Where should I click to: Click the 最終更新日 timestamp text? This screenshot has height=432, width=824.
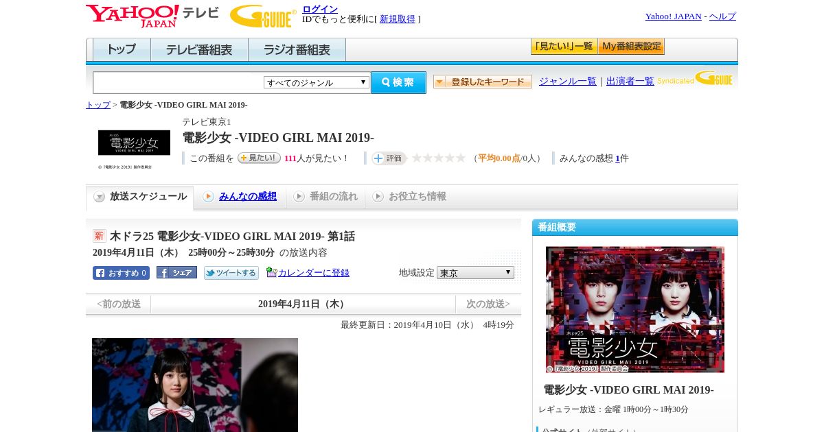[x=427, y=325]
